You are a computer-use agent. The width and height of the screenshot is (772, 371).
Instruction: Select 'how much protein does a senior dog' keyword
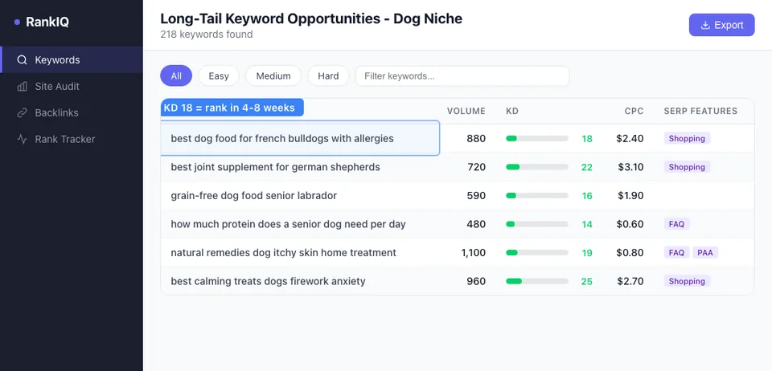pyautogui.click(x=288, y=224)
